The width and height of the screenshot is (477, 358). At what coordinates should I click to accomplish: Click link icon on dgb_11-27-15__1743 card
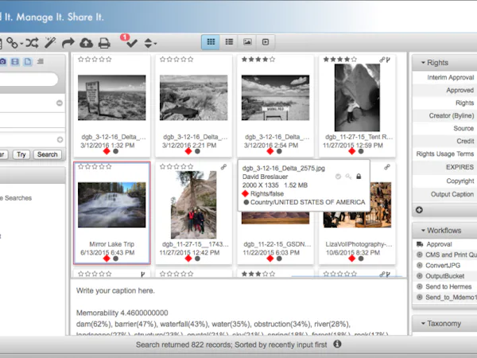pos(223,167)
